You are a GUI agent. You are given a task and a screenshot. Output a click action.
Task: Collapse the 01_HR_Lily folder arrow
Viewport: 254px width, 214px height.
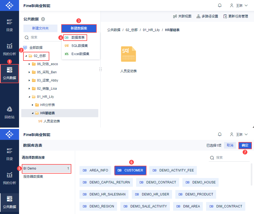tap(29, 97)
